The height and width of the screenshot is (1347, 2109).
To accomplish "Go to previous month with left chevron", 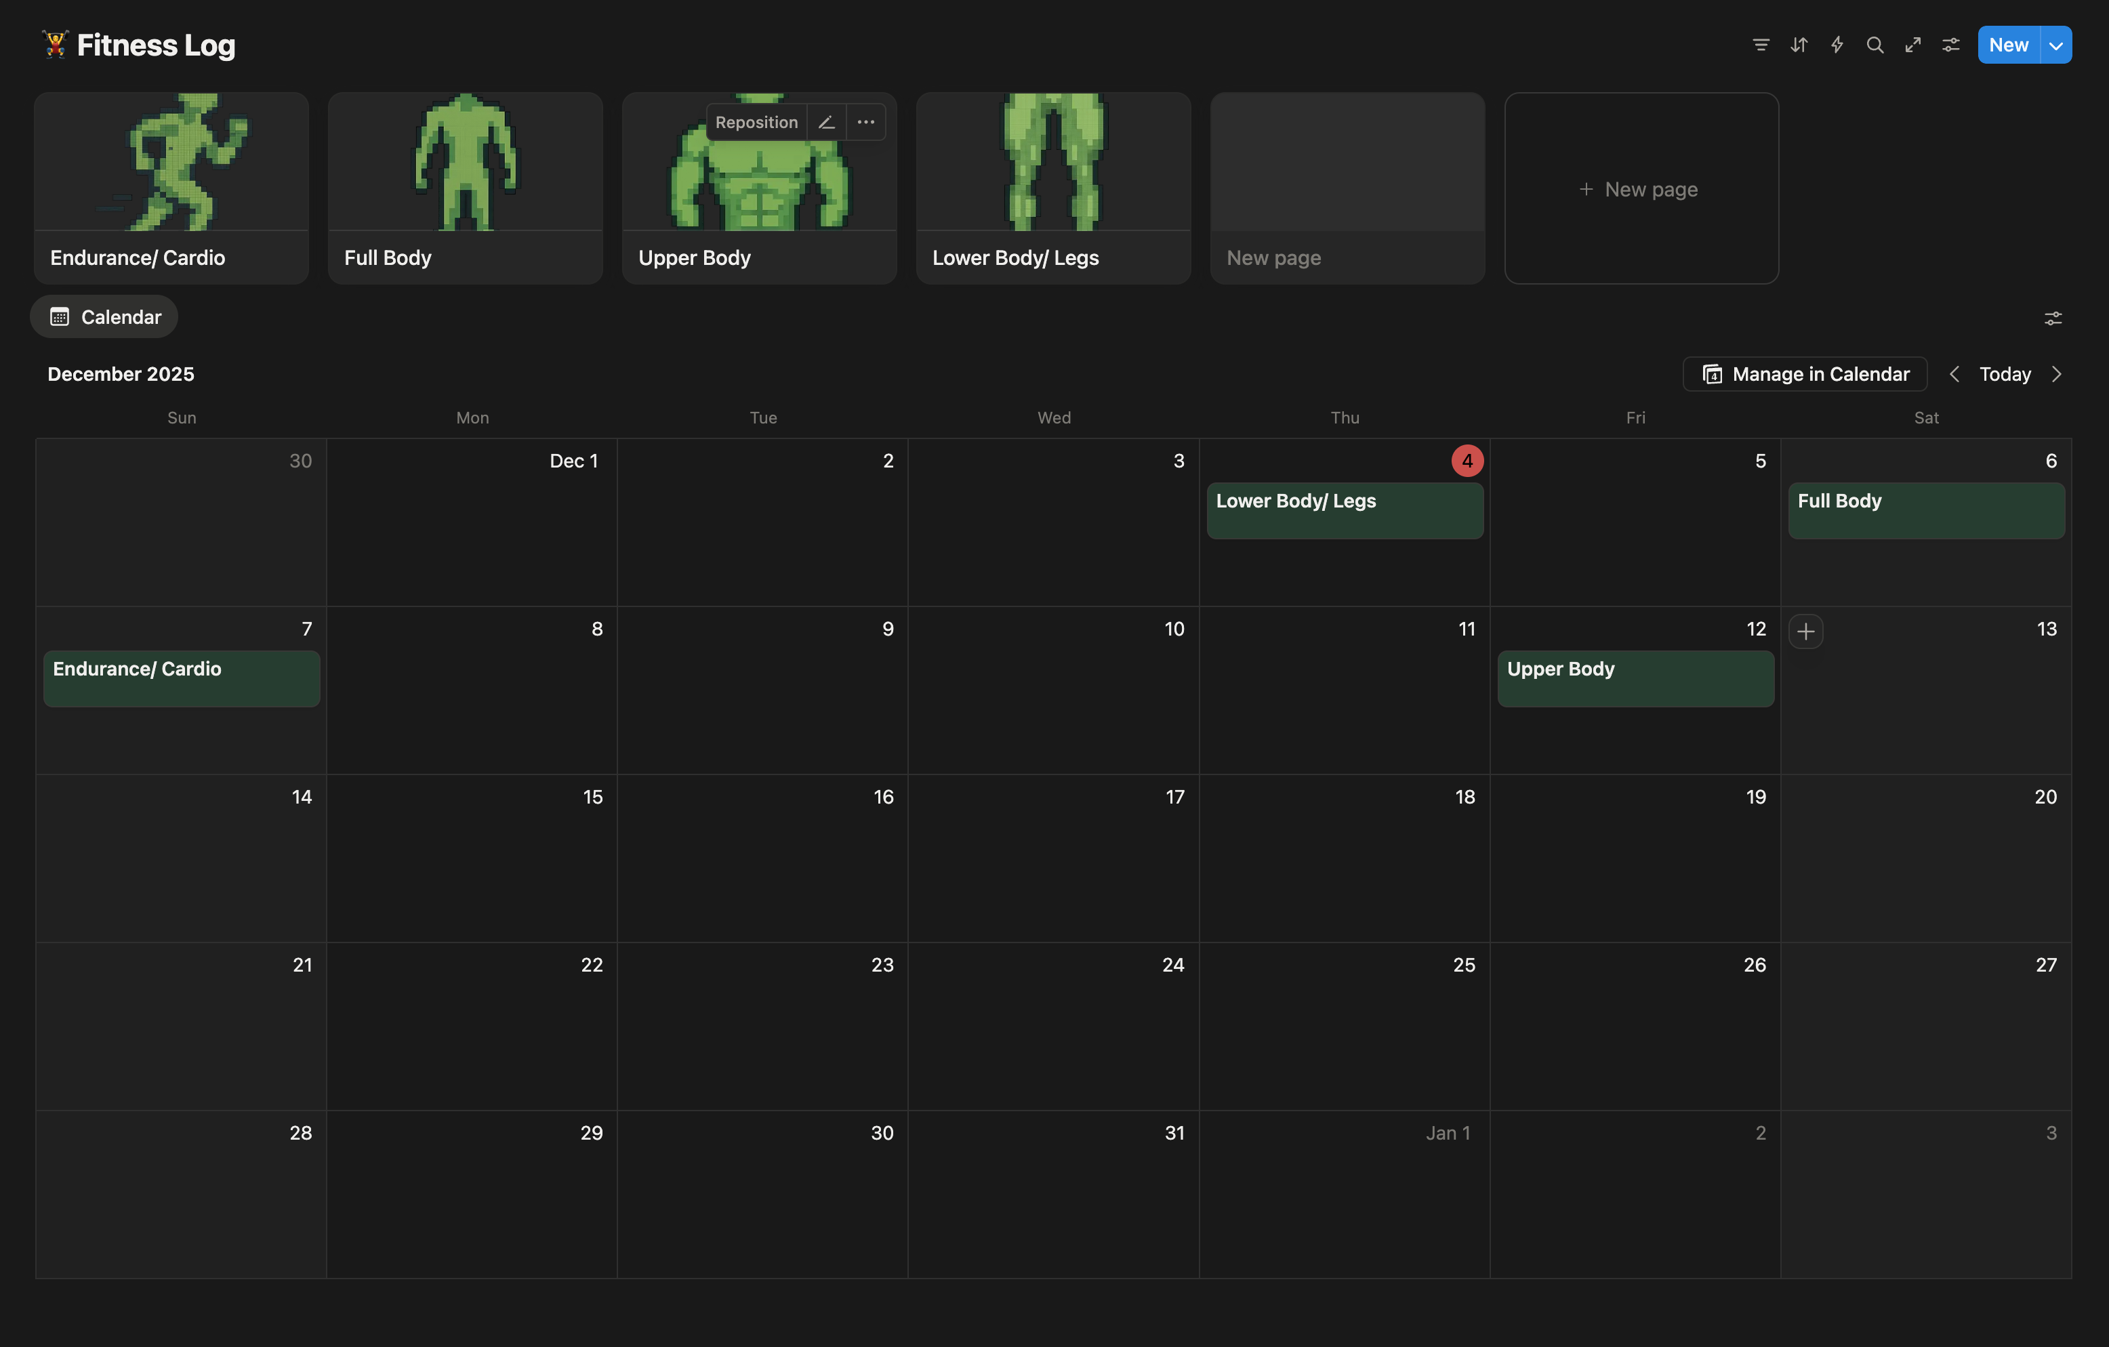I will pyautogui.click(x=1954, y=374).
